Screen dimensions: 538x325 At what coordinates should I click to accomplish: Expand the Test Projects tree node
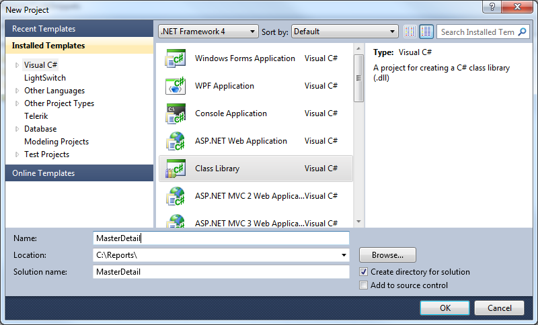[x=17, y=154]
